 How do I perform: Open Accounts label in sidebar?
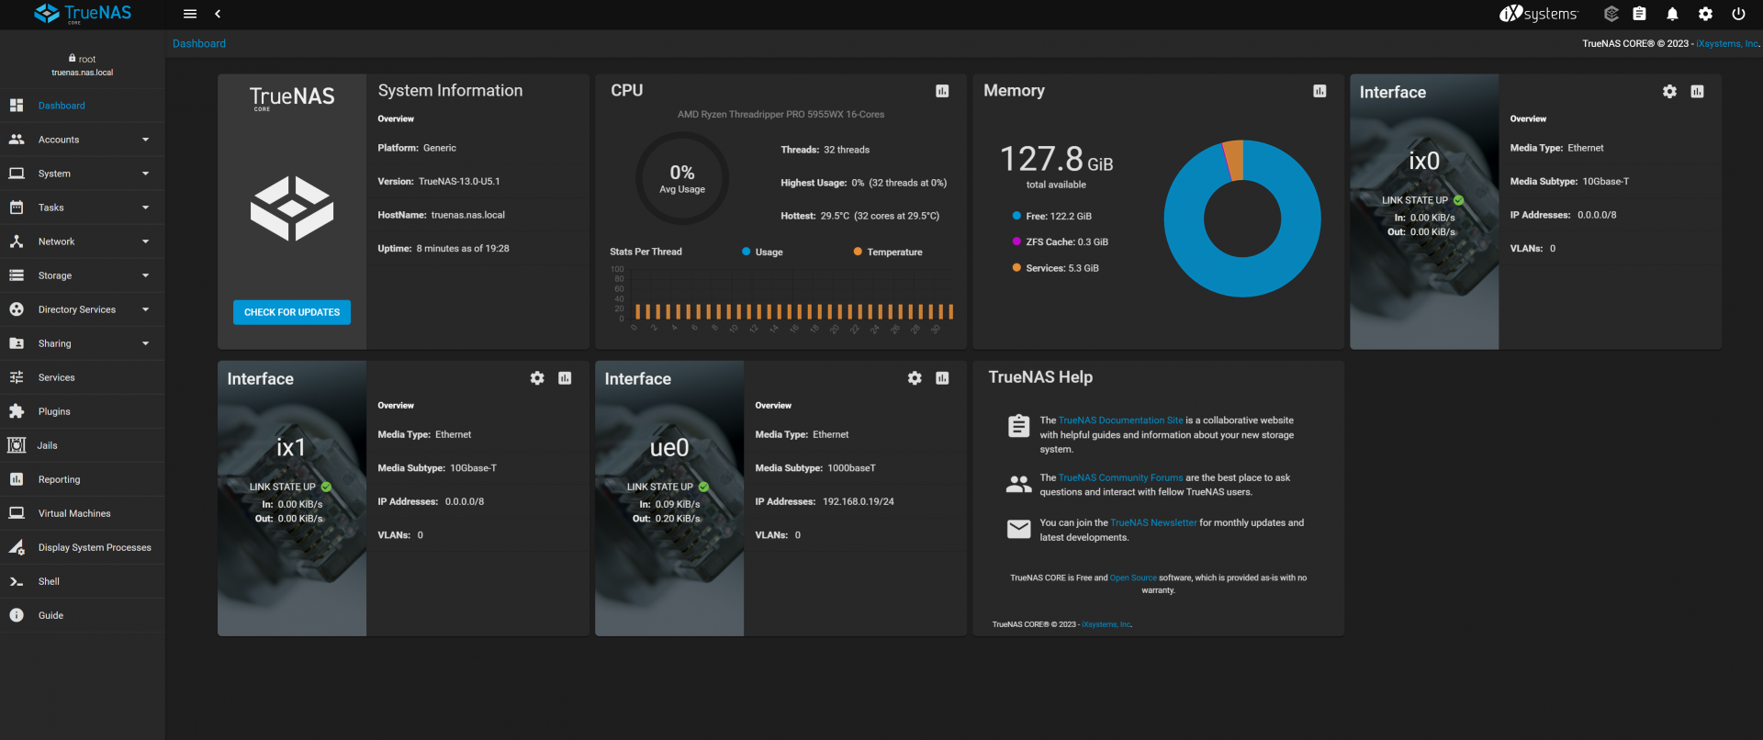pyautogui.click(x=59, y=140)
